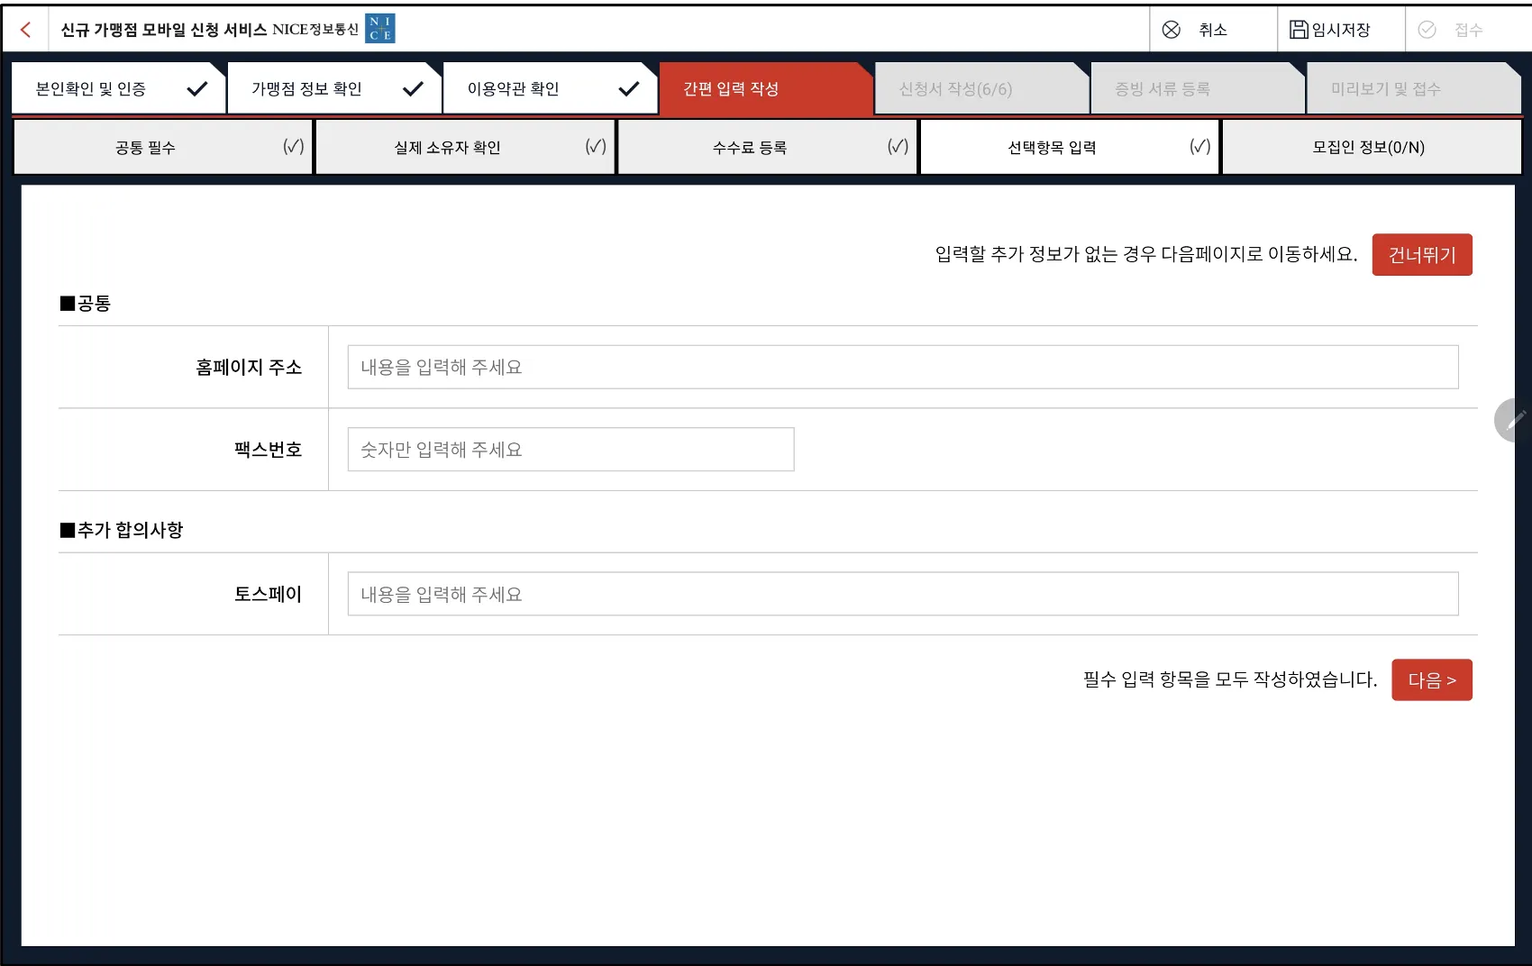Open the 신청서 작성(6/6) step
Screen dimensions: 1532x966
point(982,88)
